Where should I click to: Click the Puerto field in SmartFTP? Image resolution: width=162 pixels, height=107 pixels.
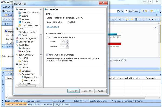[127, 11]
